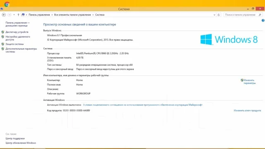
Task: Select 'Активация Windows выполнена' text
Action: click(64, 105)
